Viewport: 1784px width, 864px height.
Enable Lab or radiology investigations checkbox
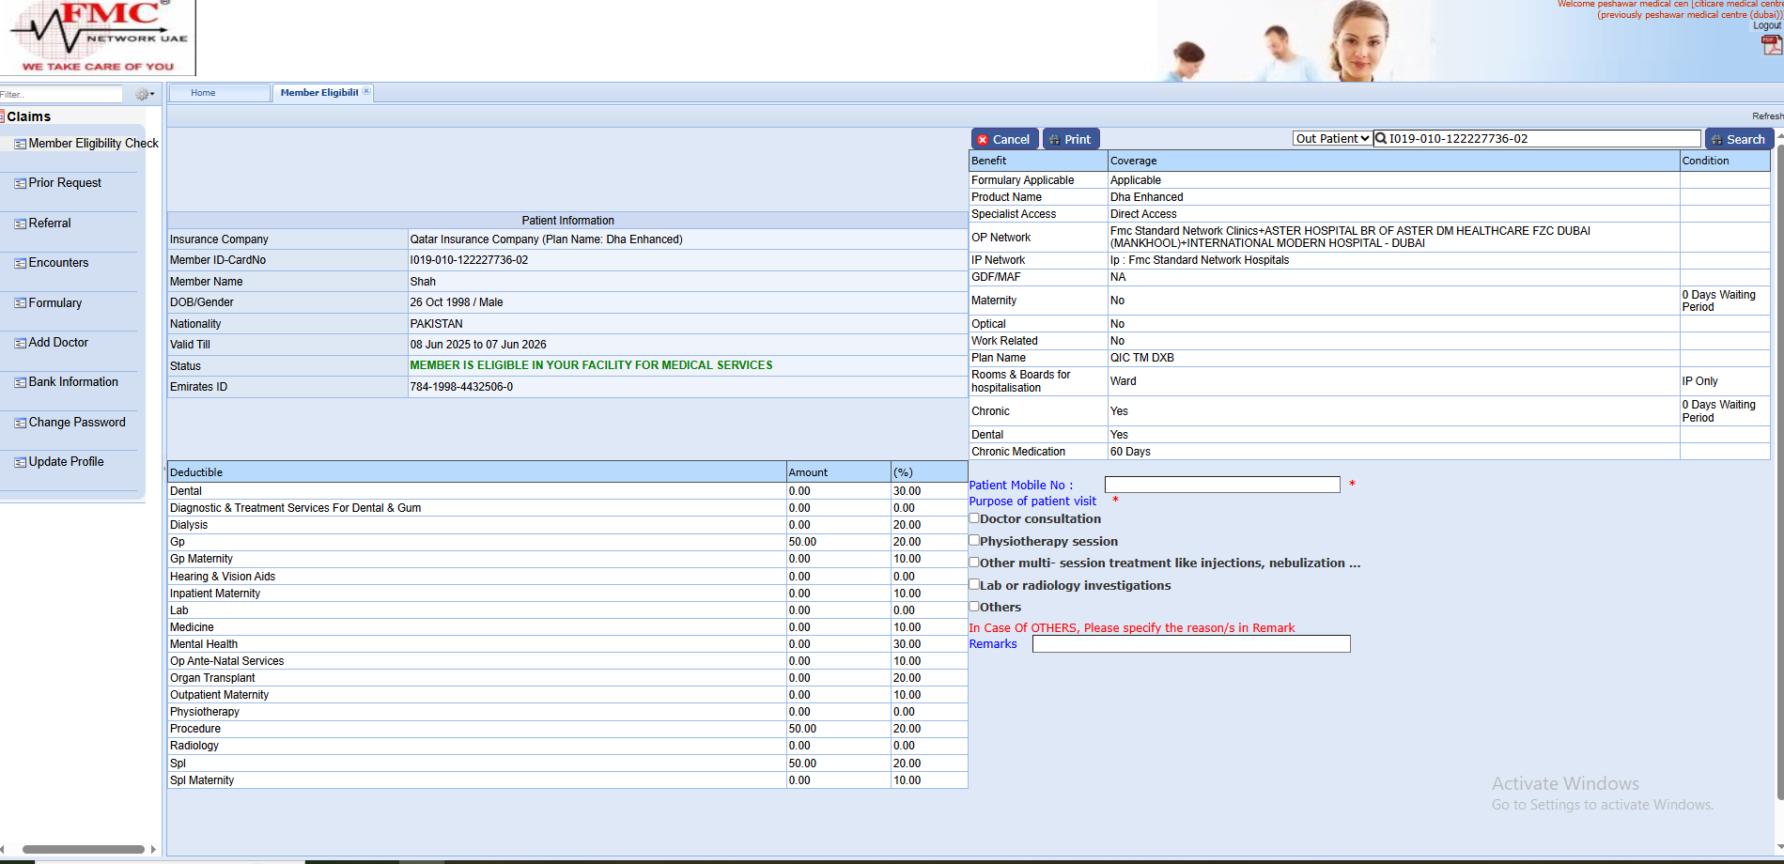[974, 584]
